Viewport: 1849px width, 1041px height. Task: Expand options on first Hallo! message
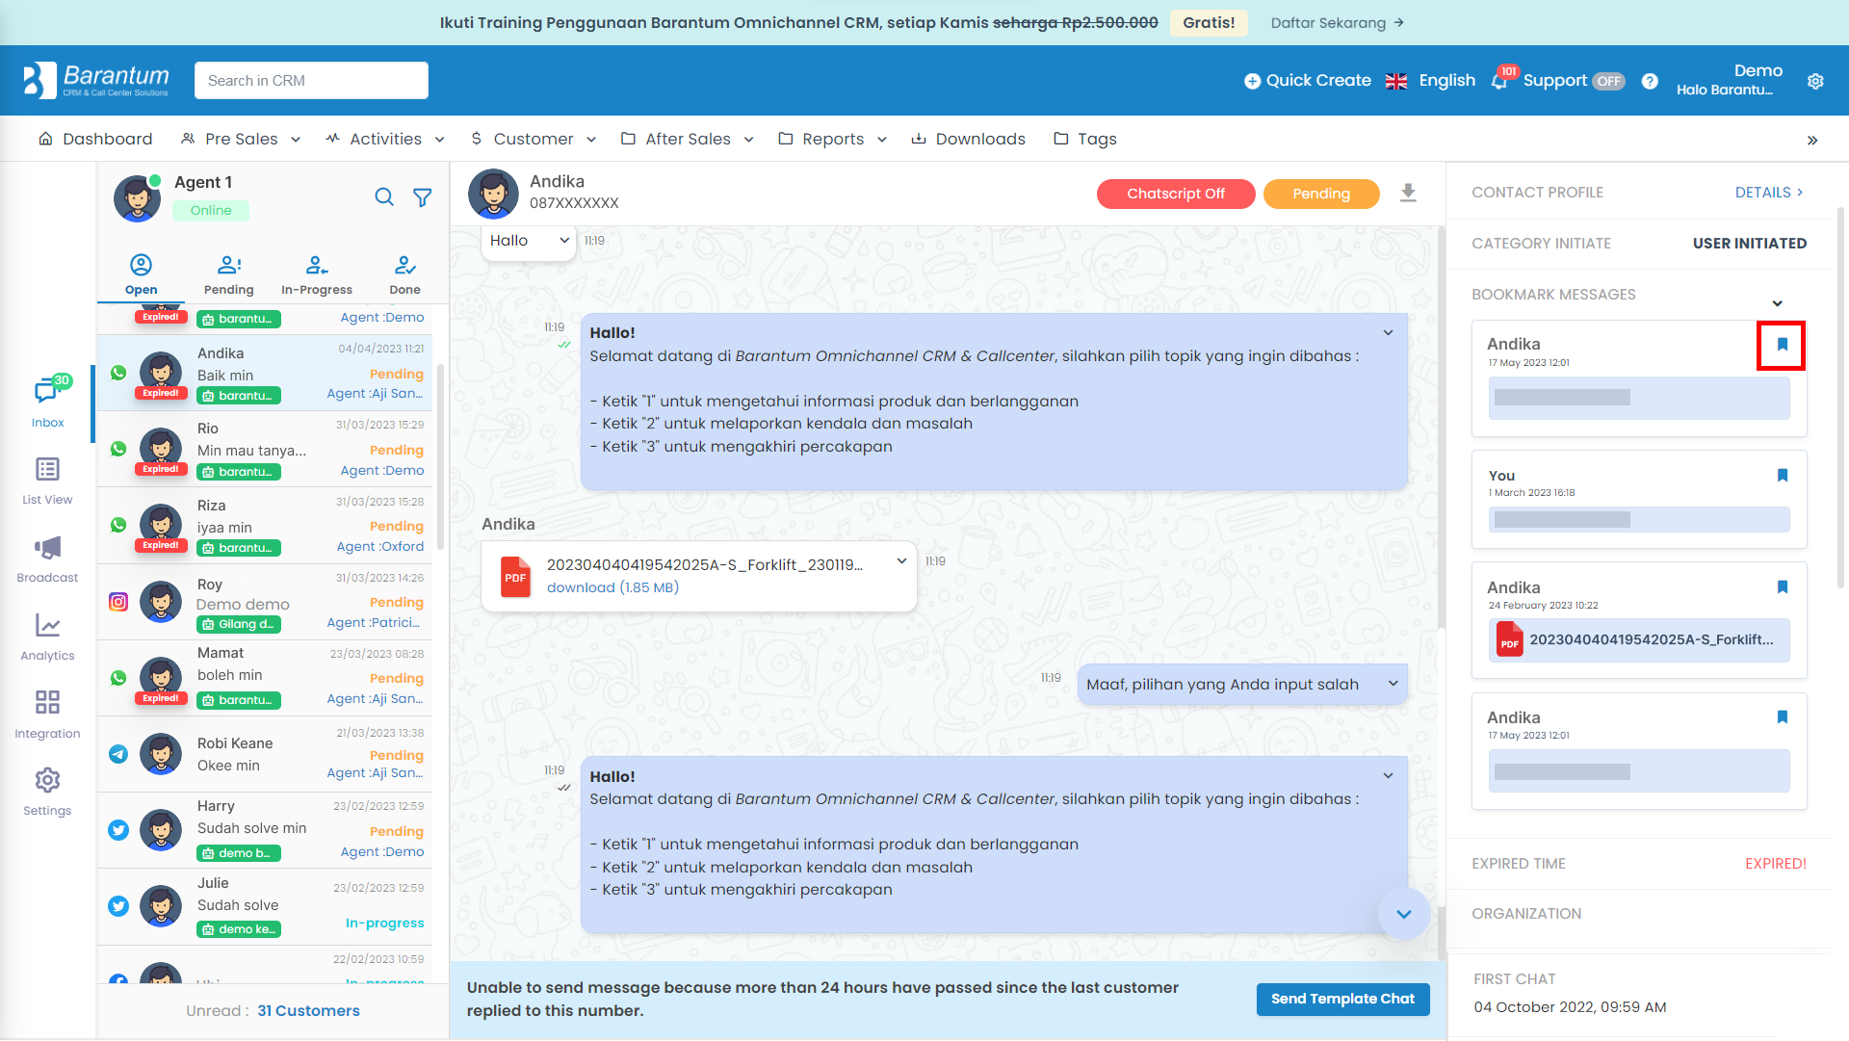pos(1388,333)
